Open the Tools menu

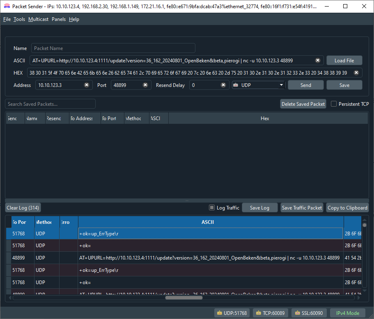click(x=19, y=19)
